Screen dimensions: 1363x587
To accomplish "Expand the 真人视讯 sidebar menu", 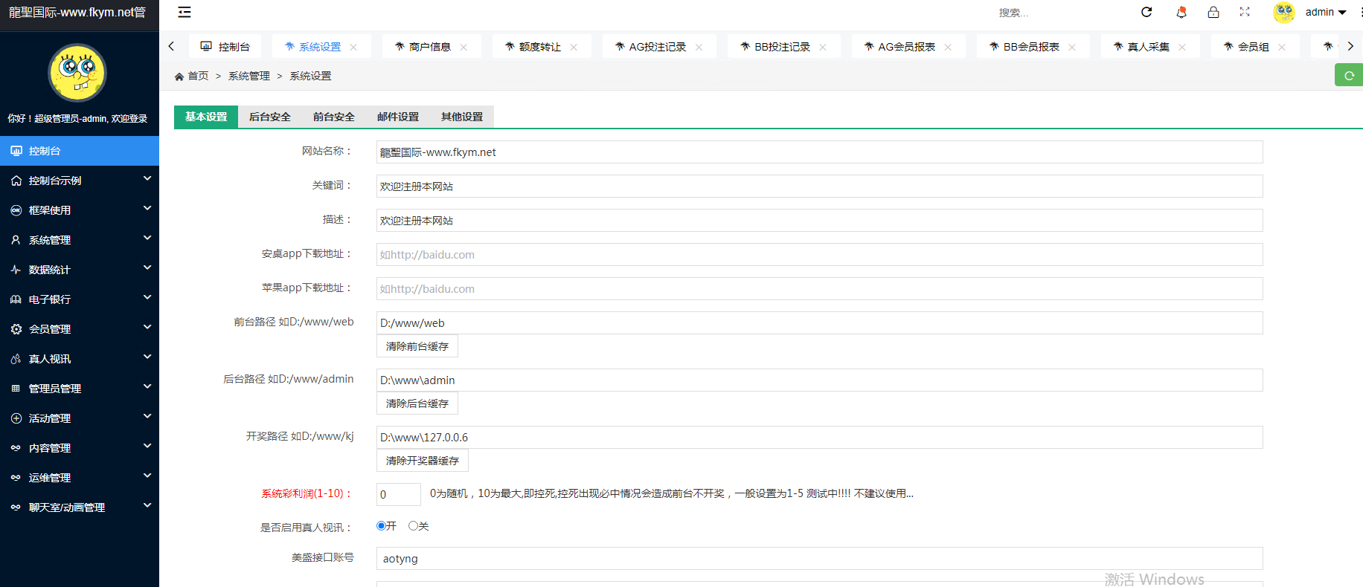I will tap(80, 359).
